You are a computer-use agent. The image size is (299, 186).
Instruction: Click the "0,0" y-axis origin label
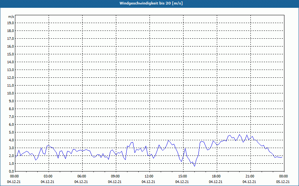point(12,171)
